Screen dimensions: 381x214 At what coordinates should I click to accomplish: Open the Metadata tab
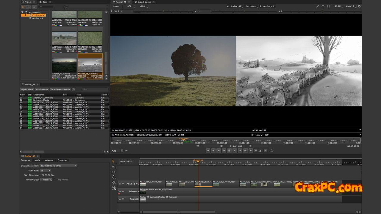pos(49,160)
